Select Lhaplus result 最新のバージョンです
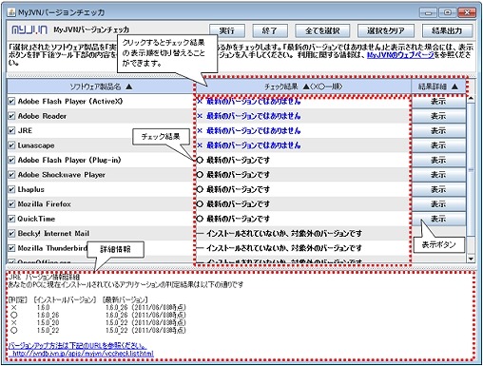 coord(238,189)
